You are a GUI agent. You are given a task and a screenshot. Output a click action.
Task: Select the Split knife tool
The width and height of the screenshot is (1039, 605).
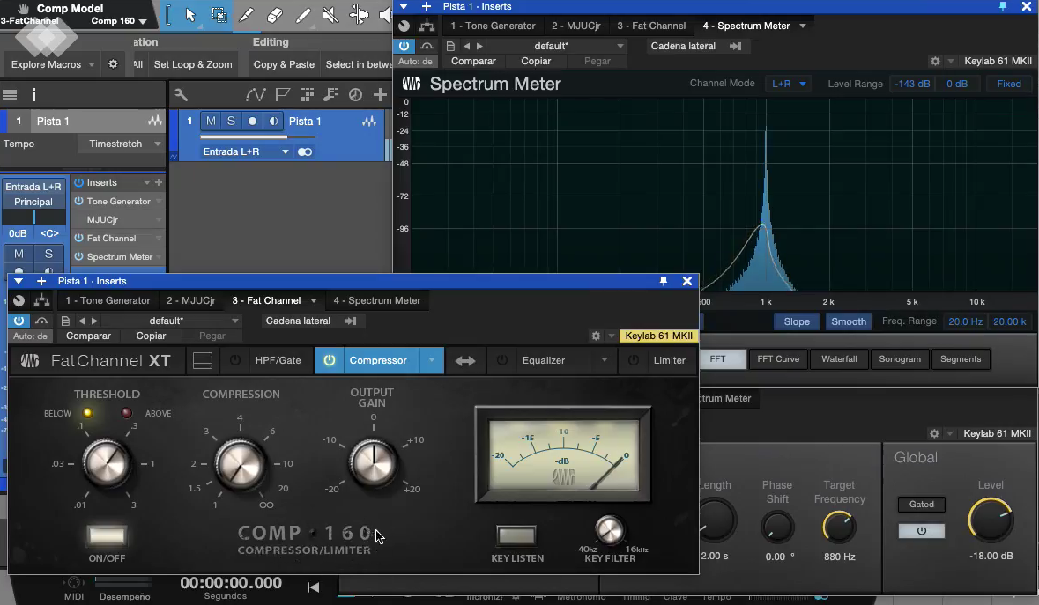click(x=247, y=15)
